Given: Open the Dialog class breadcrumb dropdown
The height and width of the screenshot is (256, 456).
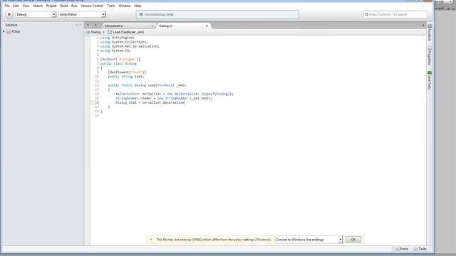Looking at the screenshot, I should (95, 32).
